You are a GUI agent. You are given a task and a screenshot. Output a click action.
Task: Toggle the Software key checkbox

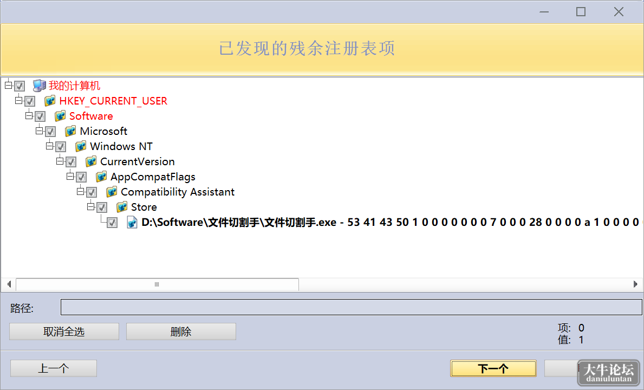40,116
